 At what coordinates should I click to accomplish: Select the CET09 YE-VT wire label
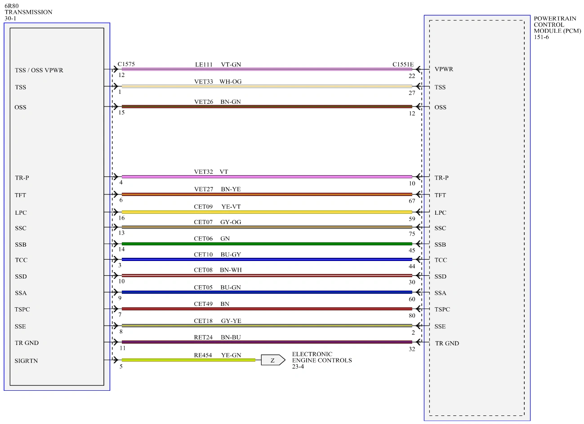[x=218, y=207]
